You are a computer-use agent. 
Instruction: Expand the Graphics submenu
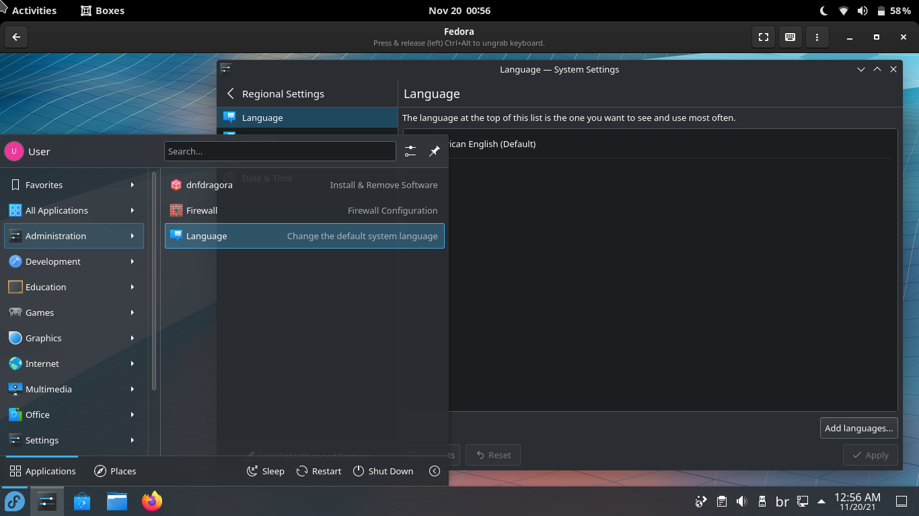click(x=74, y=338)
